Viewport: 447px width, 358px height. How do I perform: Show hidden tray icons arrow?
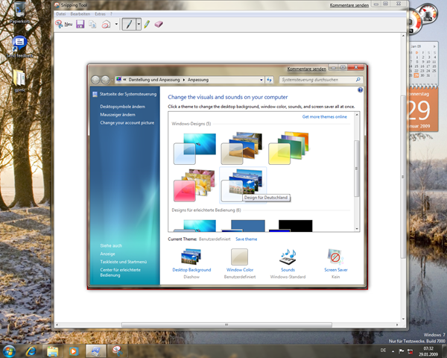click(393, 351)
